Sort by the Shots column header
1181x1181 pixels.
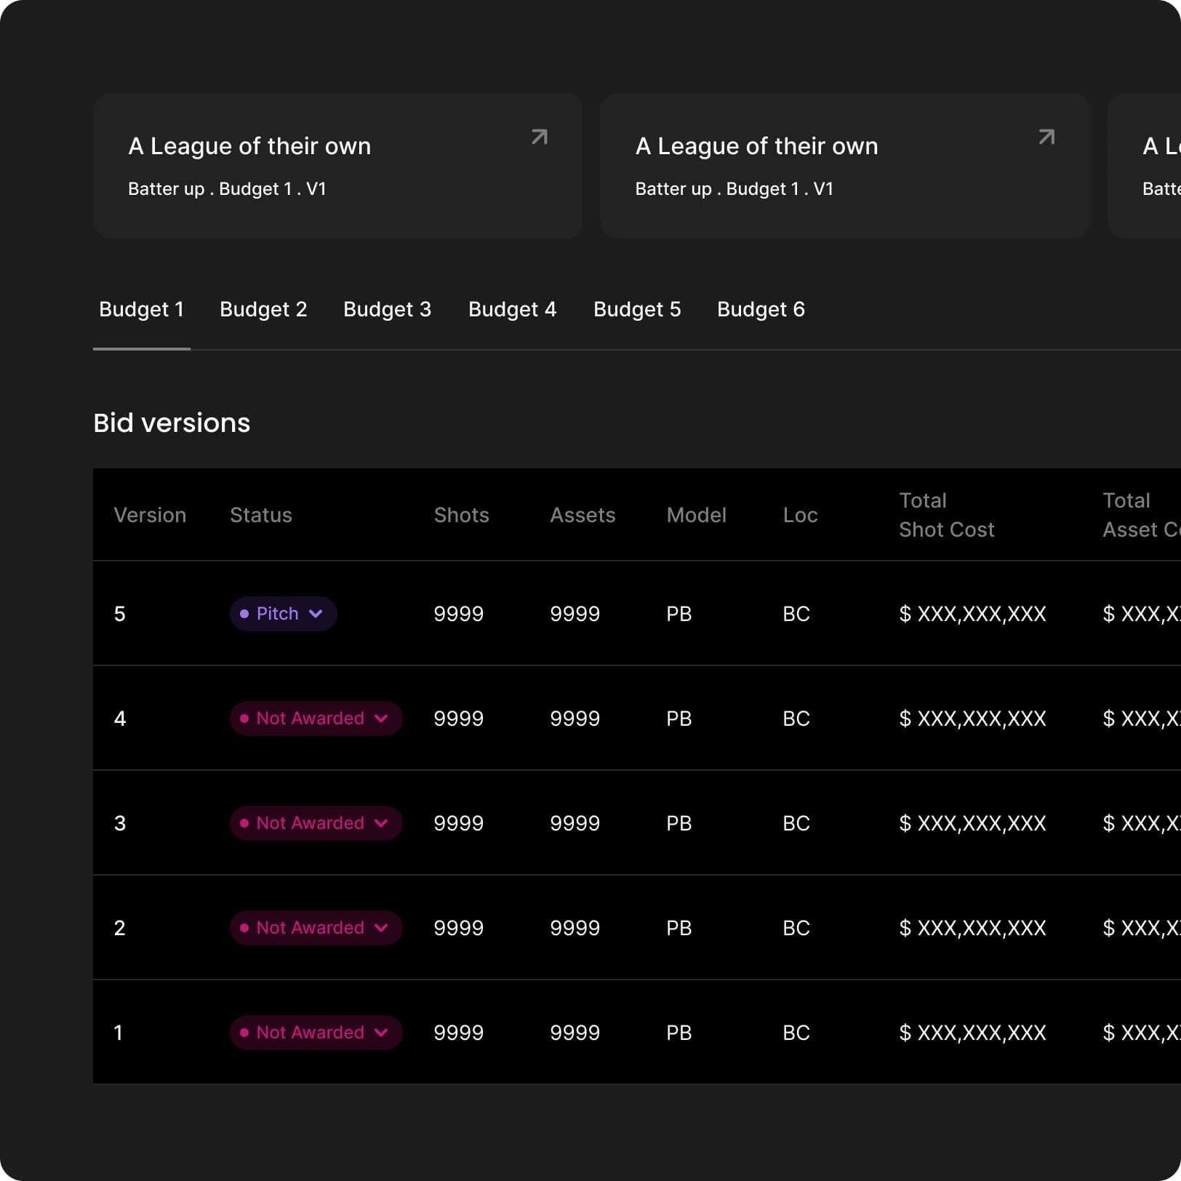click(x=461, y=515)
